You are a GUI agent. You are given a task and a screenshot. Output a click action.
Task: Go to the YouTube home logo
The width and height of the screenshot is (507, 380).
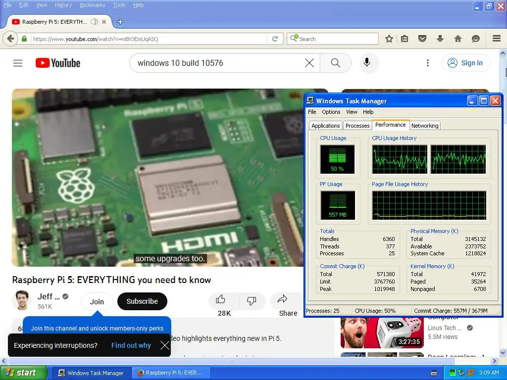(58, 63)
